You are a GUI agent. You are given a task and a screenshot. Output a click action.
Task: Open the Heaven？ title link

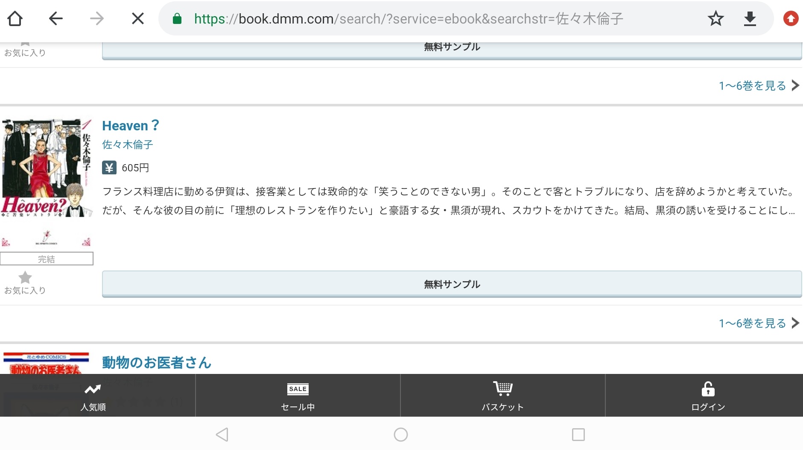130,126
